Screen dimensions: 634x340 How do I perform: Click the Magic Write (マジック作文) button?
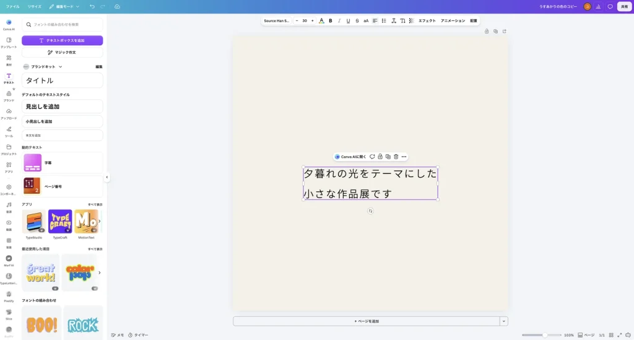[63, 52]
